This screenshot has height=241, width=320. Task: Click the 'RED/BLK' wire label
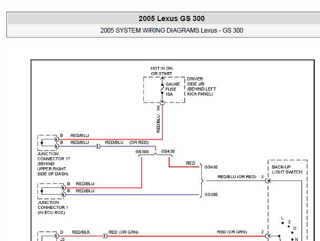point(81,232)
